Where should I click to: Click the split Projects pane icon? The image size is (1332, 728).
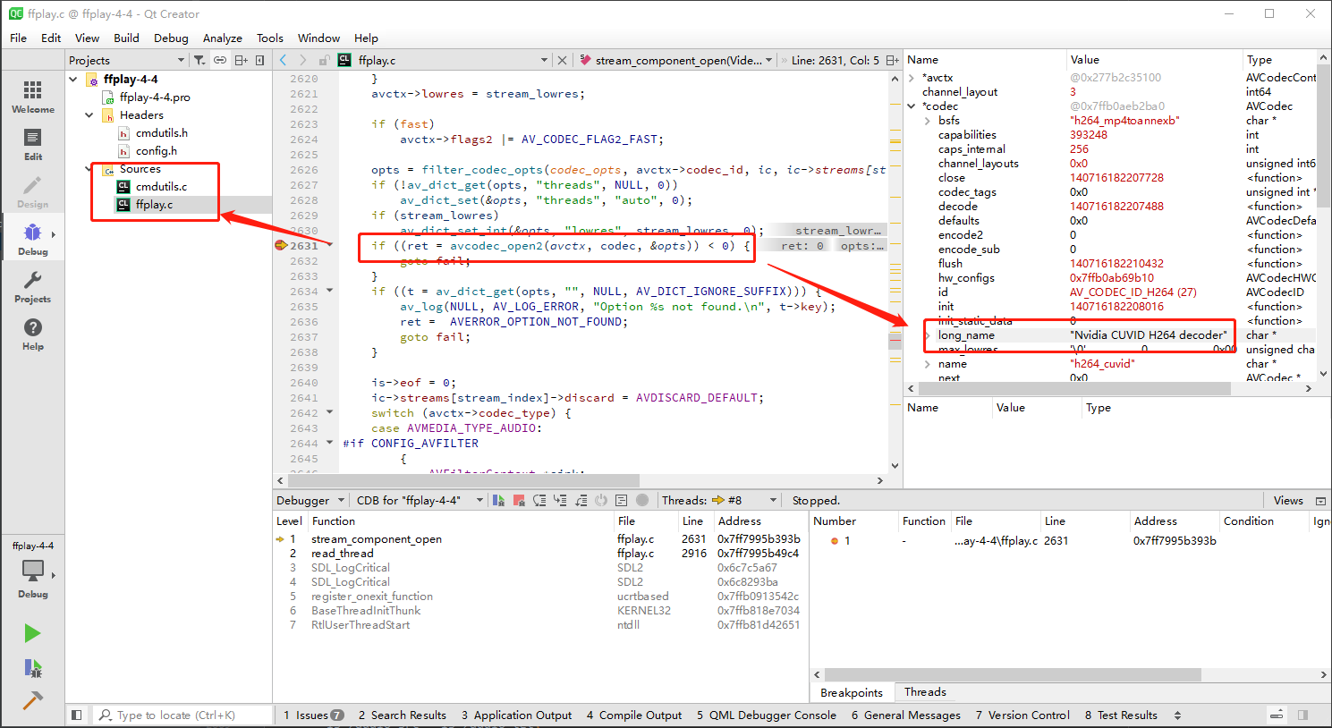tap(241, 60)
